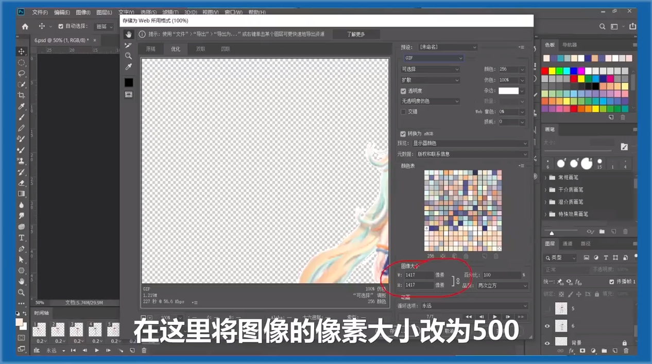Switch to the 原稿 tab

(x=151, y=49)
